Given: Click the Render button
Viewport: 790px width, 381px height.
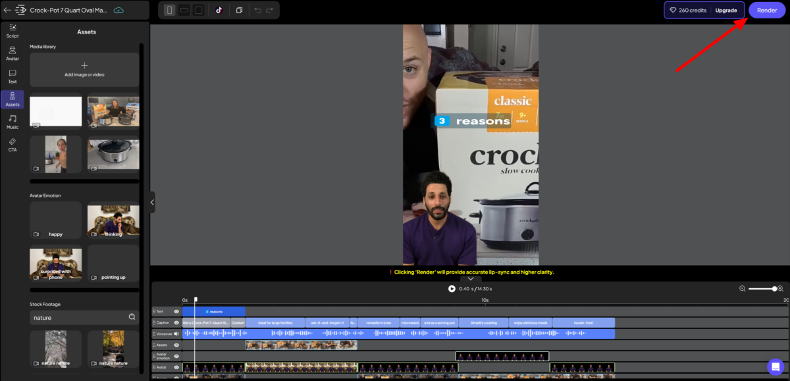Looking at the screenshot, I should [x=766, y=10].
